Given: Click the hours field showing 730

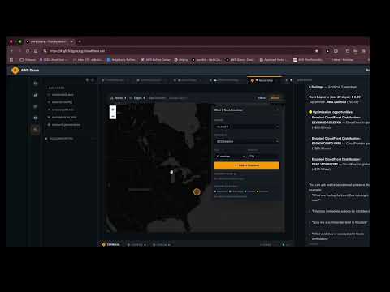Looking at the screenshot, I should [263, 157].
